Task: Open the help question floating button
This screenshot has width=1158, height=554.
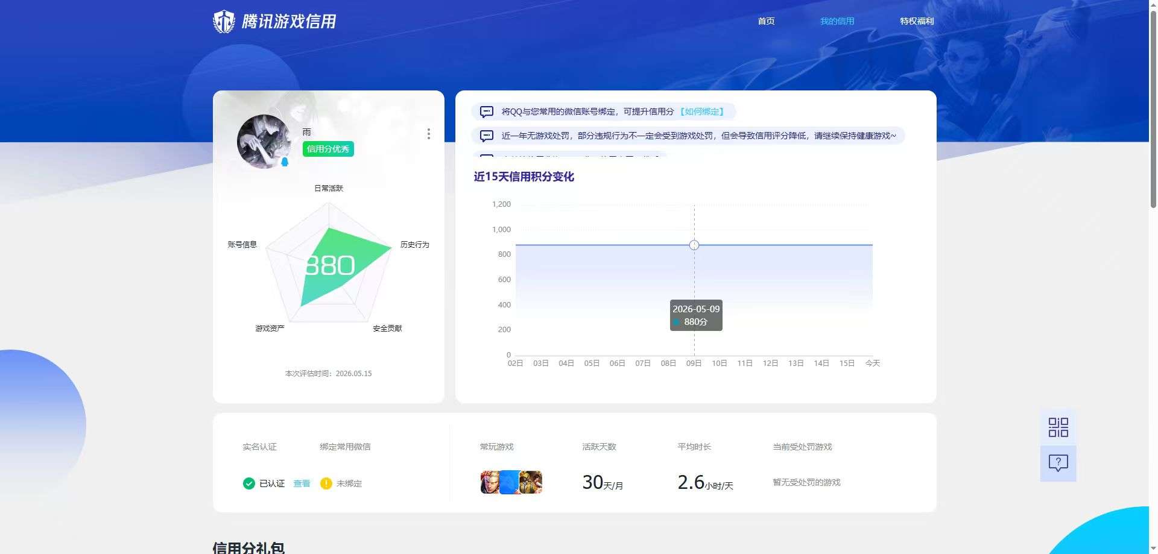Action: (x=1058, y=463)
